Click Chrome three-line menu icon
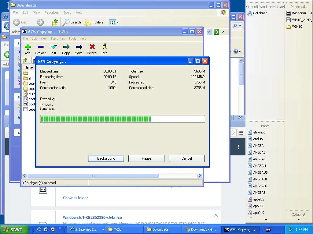Screen dimensions: 313x234 click(x=241, y=133)
